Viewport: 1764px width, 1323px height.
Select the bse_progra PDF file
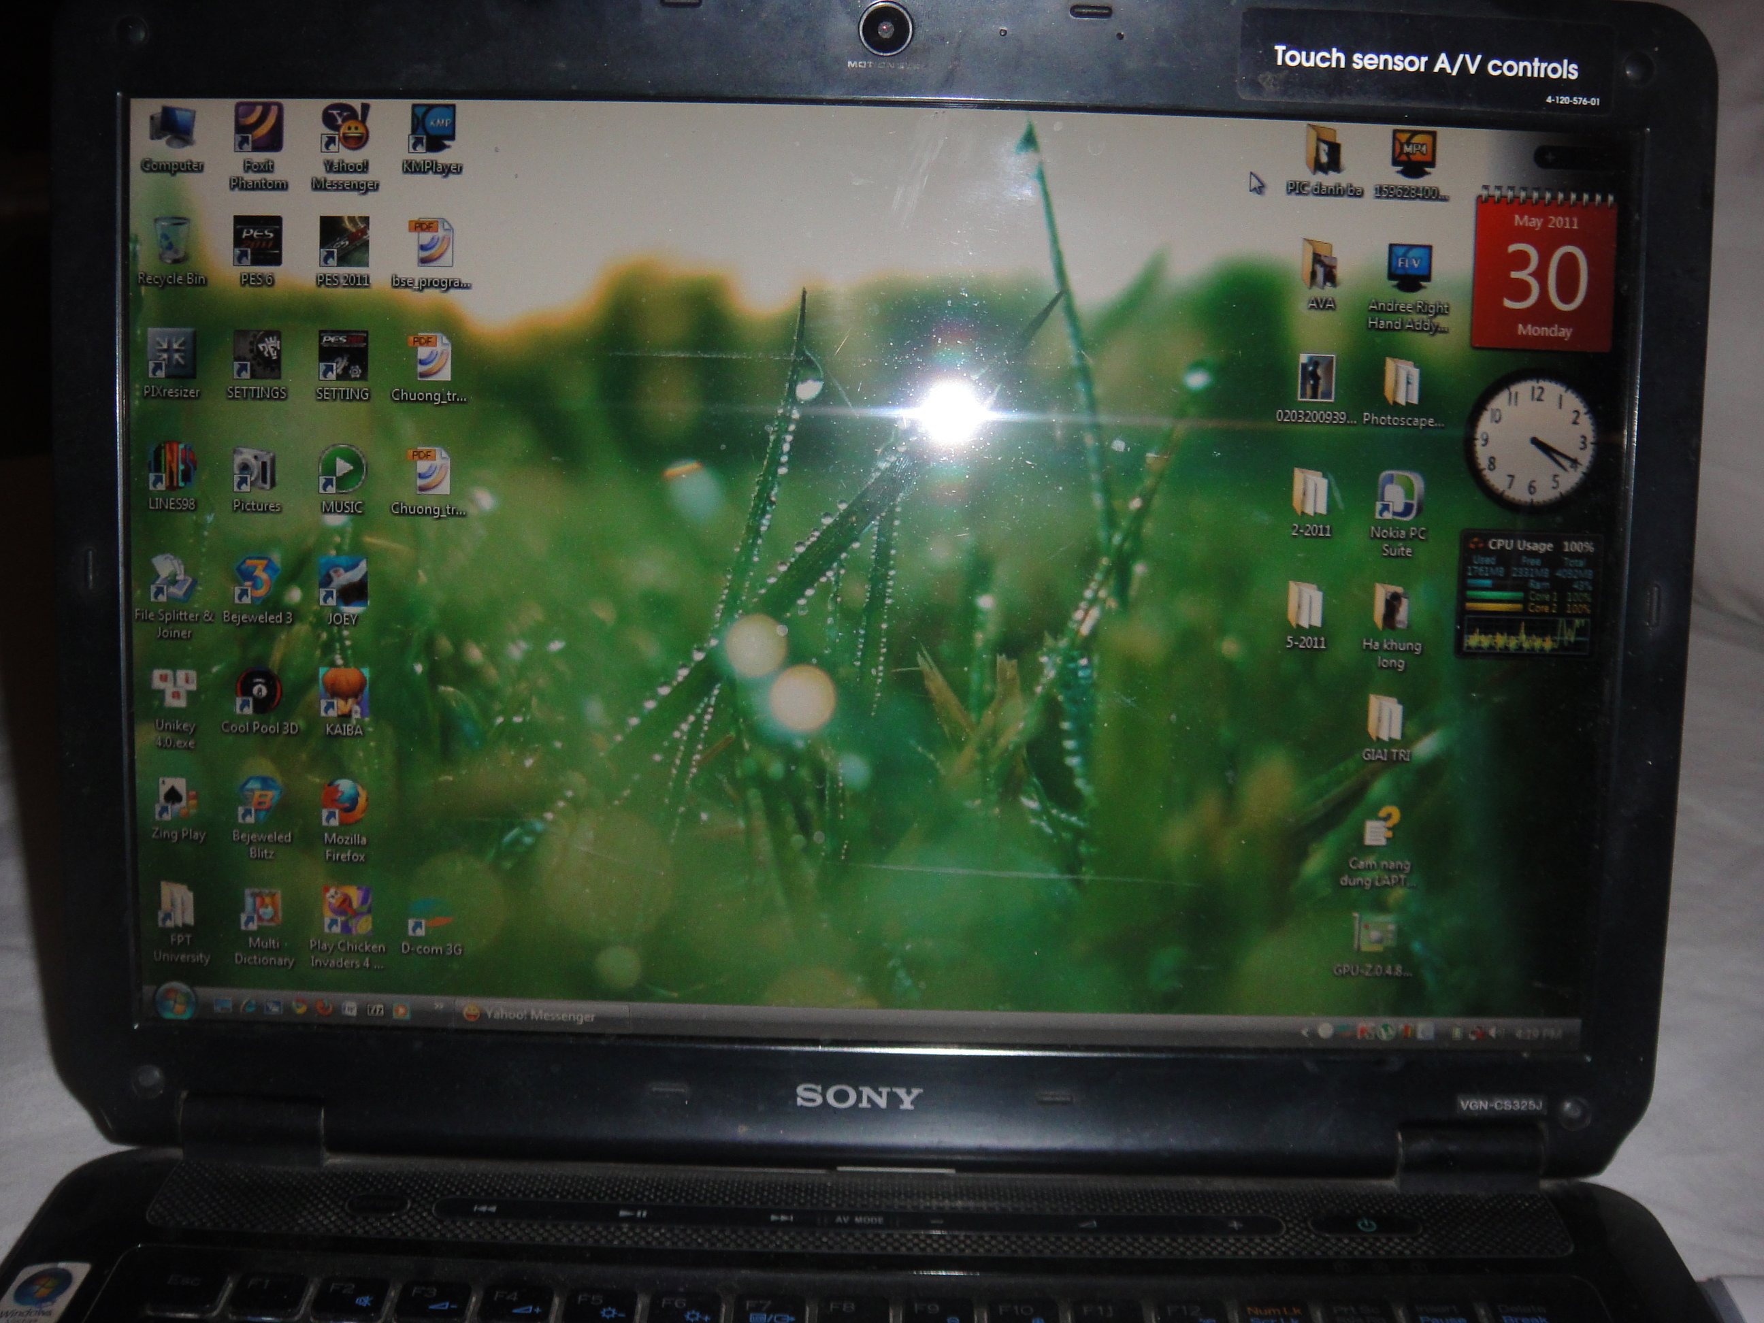(431, 254)
